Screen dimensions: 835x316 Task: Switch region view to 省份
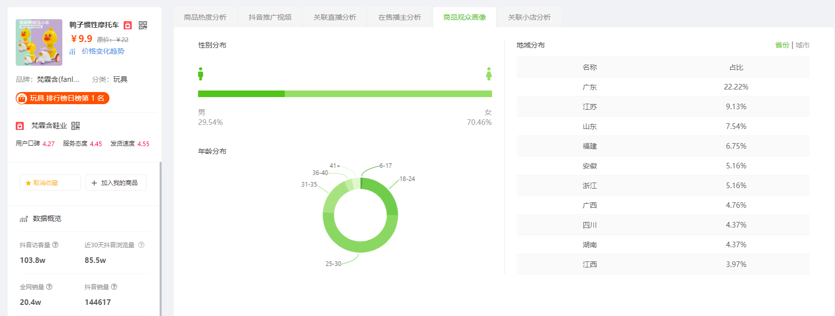782,45
